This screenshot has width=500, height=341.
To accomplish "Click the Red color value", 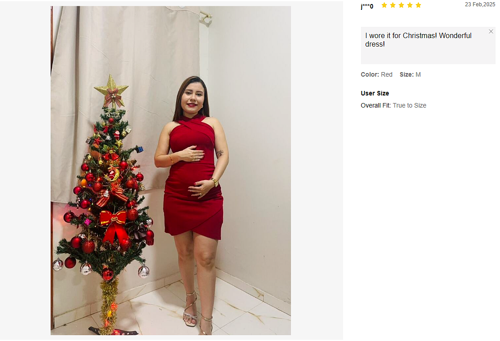I will (x=387, y=74).
